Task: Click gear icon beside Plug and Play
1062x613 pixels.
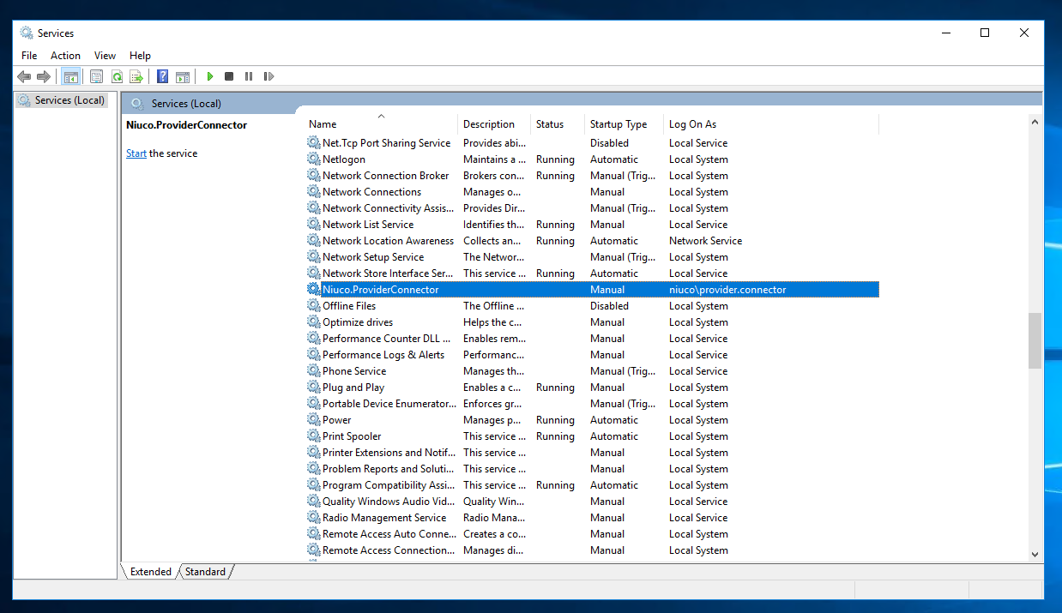Action: tap(314, 388)
